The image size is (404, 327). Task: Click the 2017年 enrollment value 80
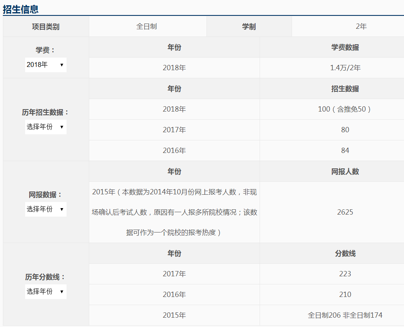pos(345,130)
